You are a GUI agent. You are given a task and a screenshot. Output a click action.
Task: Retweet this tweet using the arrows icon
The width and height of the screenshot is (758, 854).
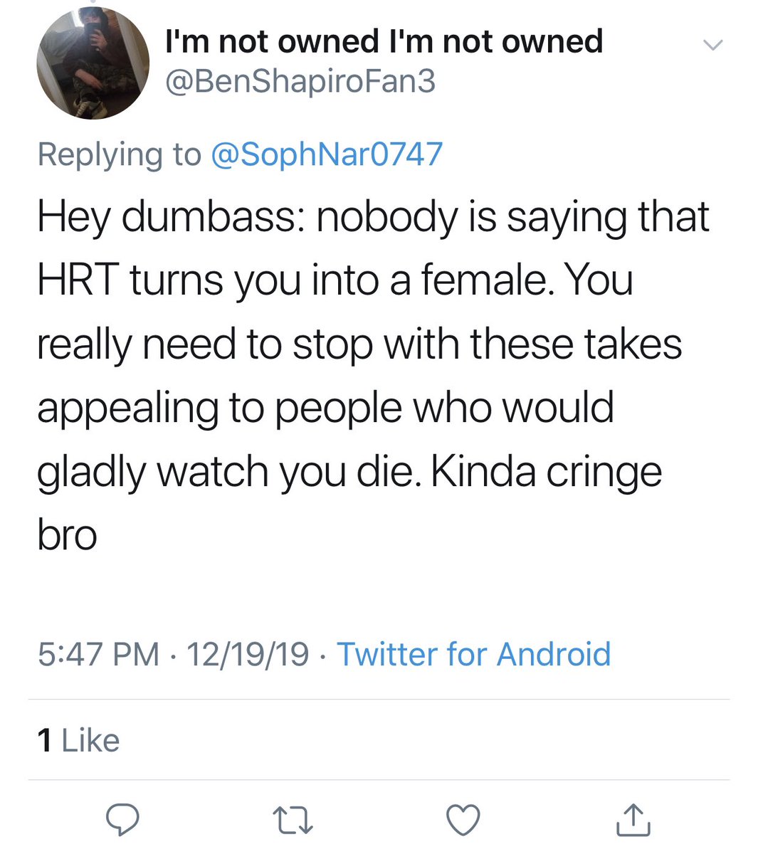293,820
